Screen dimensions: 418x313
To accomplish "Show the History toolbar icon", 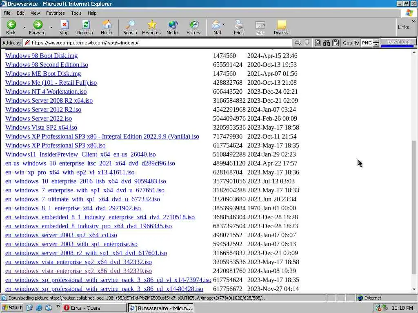I will point(194,25).
